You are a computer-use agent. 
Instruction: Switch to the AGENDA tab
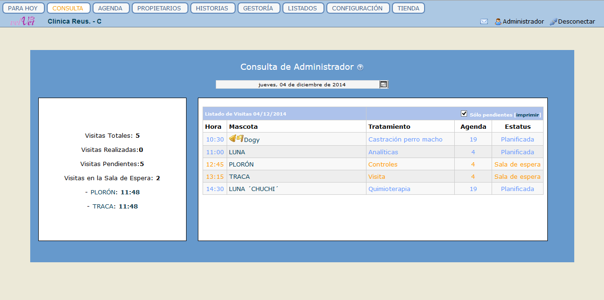coord(110,8)
